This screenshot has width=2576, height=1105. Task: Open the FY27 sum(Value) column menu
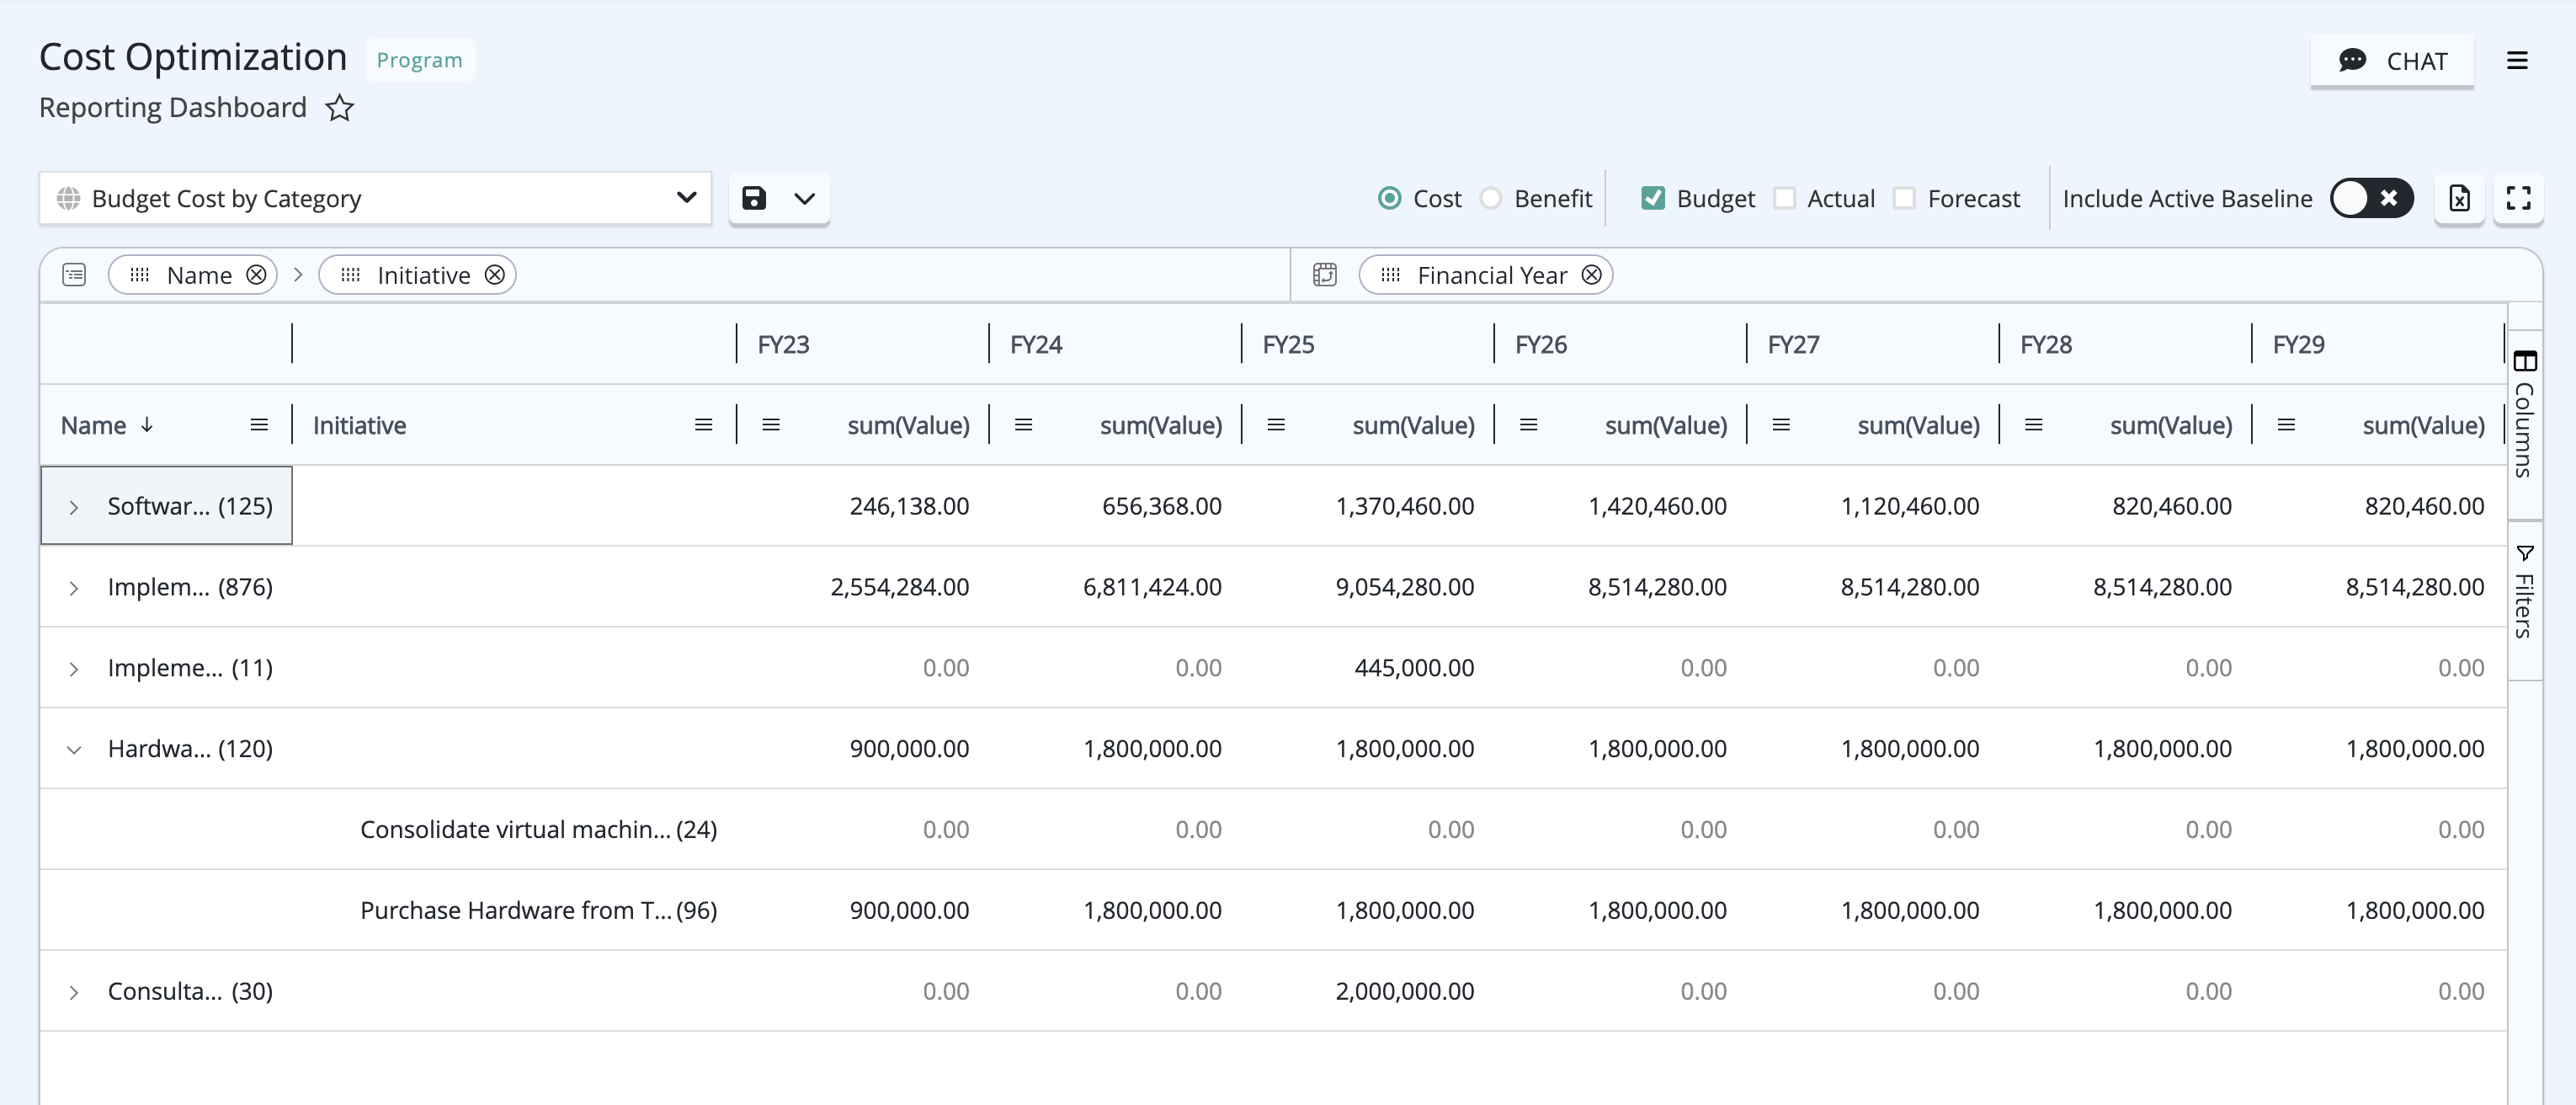coord(1781,425)
